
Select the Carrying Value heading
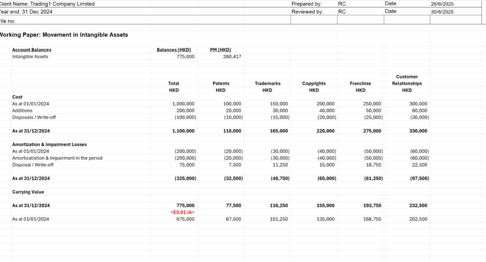pyautogui.click(x=28, y=192)
